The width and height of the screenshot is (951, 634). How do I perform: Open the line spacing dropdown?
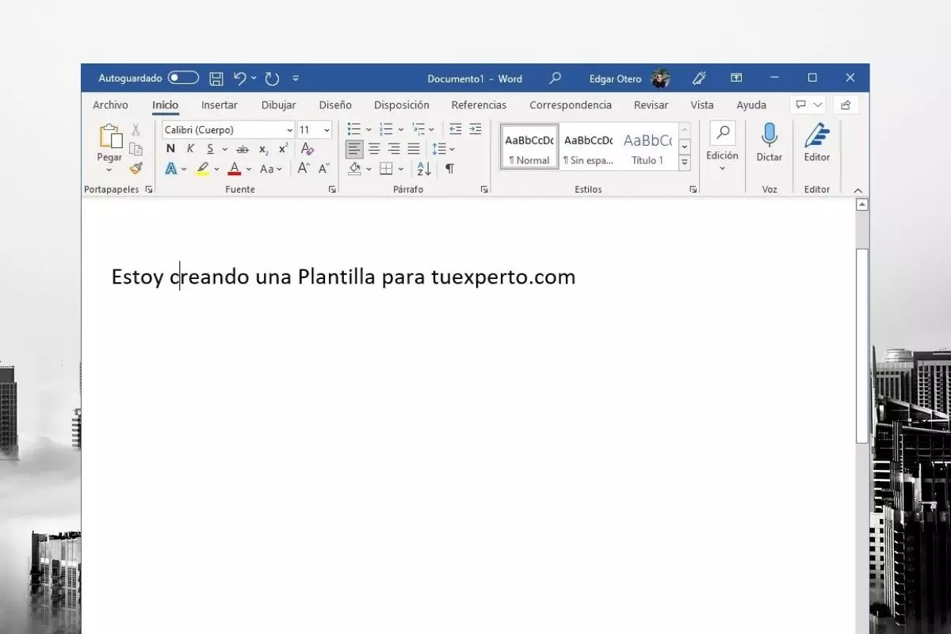pos(451,148)
